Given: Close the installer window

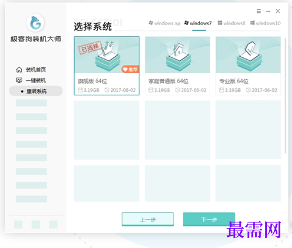Looking at the screenshot, I should (278, 11).
